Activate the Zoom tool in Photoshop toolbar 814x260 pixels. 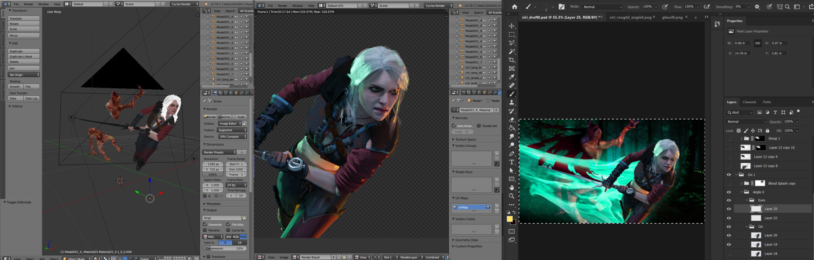[512, 196]
